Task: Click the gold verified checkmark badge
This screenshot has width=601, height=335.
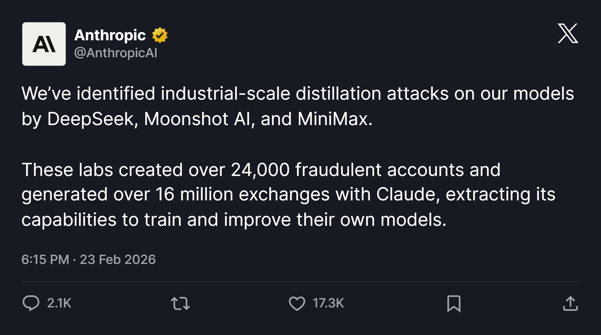Action: coord(160,35)
